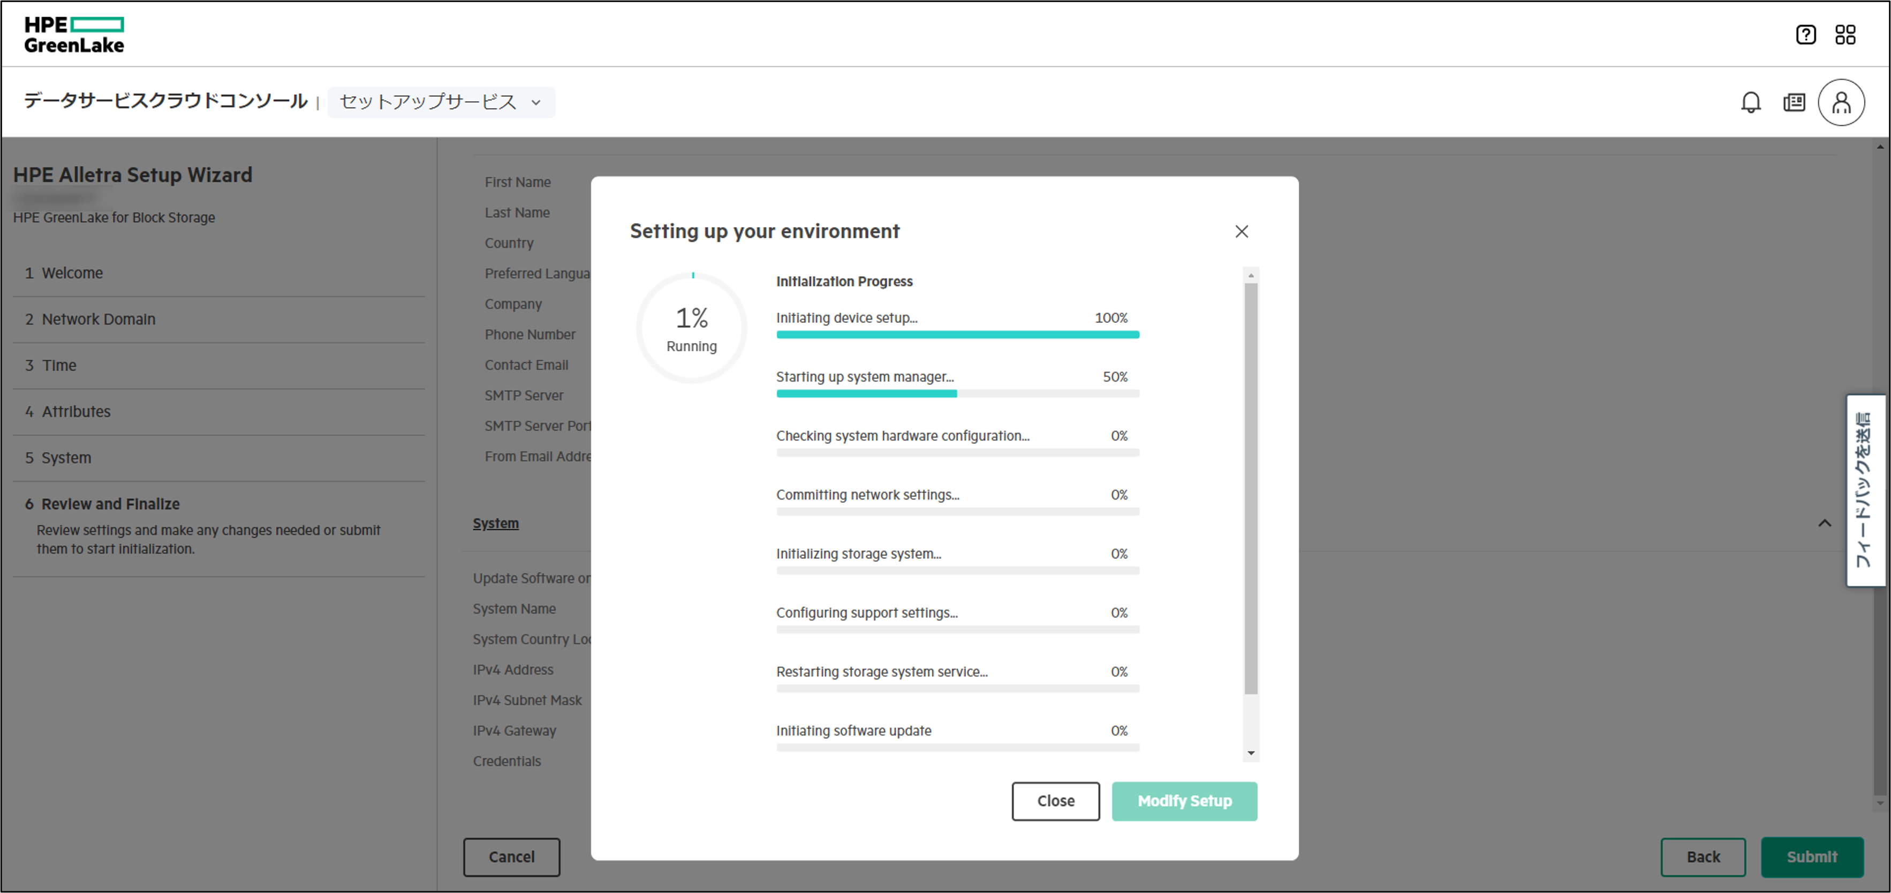Image resolution: width=1891 pixels, height=893 pixels.
Task: Click the Initialization Progress heading
Action: click(844, 282)
